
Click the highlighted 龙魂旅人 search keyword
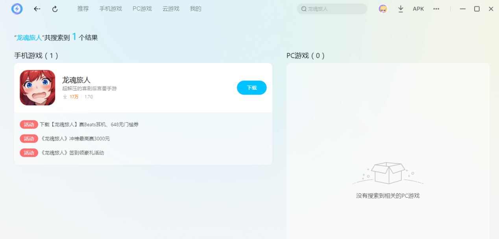pos(29,38)
